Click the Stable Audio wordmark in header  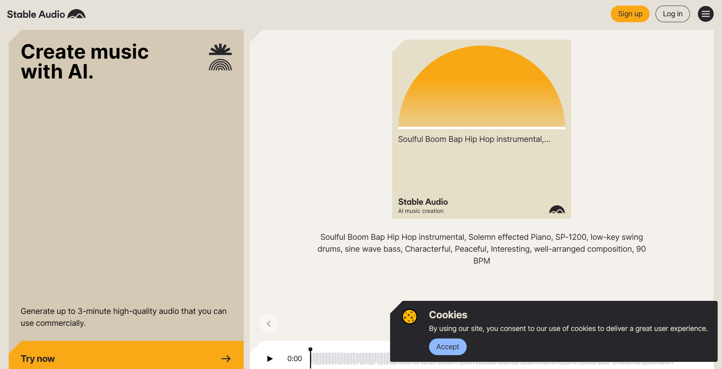click(x=36, y=14)
